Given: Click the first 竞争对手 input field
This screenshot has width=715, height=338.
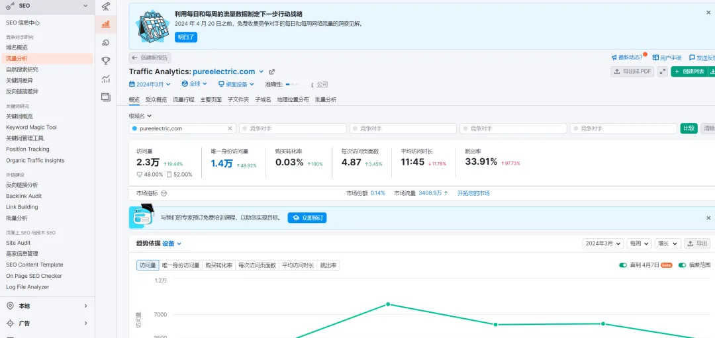Looking at the screenshot, I should click(x=293, y=128).
